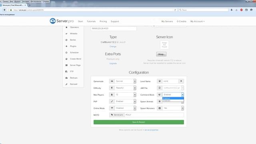Close the Server.pro browser tab
The image size is (256, 144).
[x=25, y=5]
